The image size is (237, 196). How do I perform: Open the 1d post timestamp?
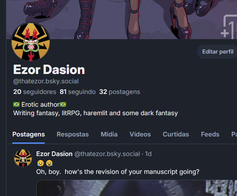point(148,154)
